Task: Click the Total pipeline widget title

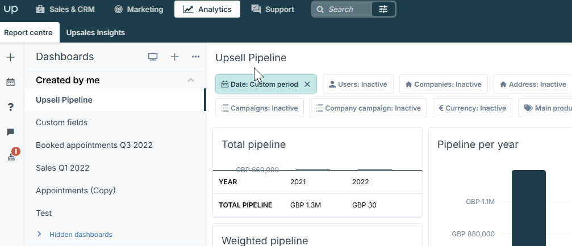Action: coord(253,145)
